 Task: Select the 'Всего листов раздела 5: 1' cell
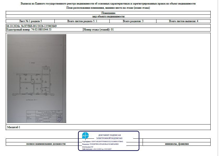pyautogui.click(x=82, y=21)
